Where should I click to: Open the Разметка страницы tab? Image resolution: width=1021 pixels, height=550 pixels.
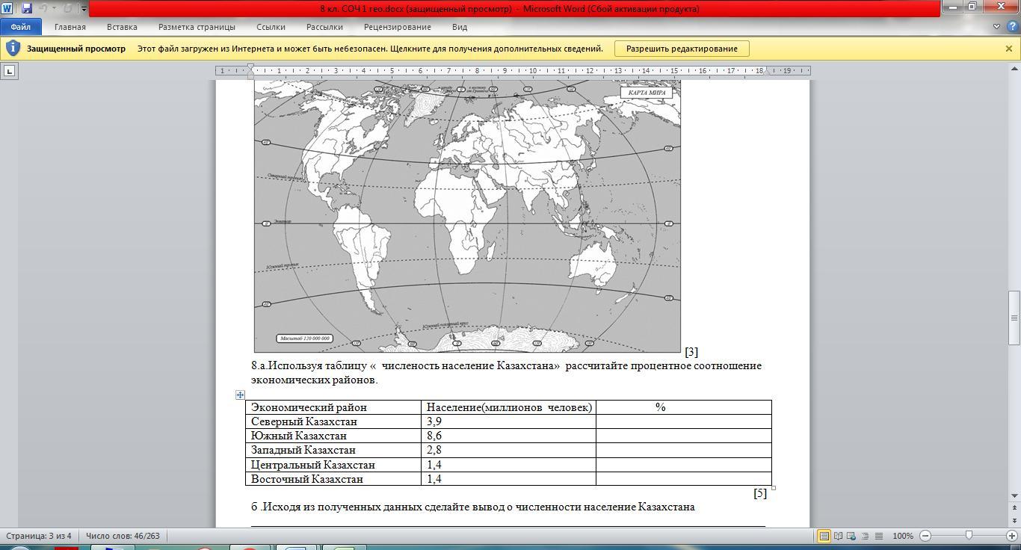tap(197, 27)
